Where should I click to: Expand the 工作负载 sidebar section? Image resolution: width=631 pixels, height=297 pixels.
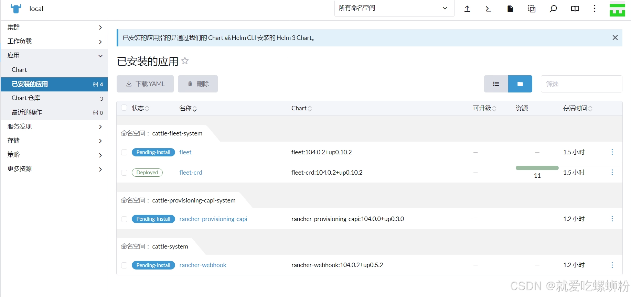(x=54, y=42)
